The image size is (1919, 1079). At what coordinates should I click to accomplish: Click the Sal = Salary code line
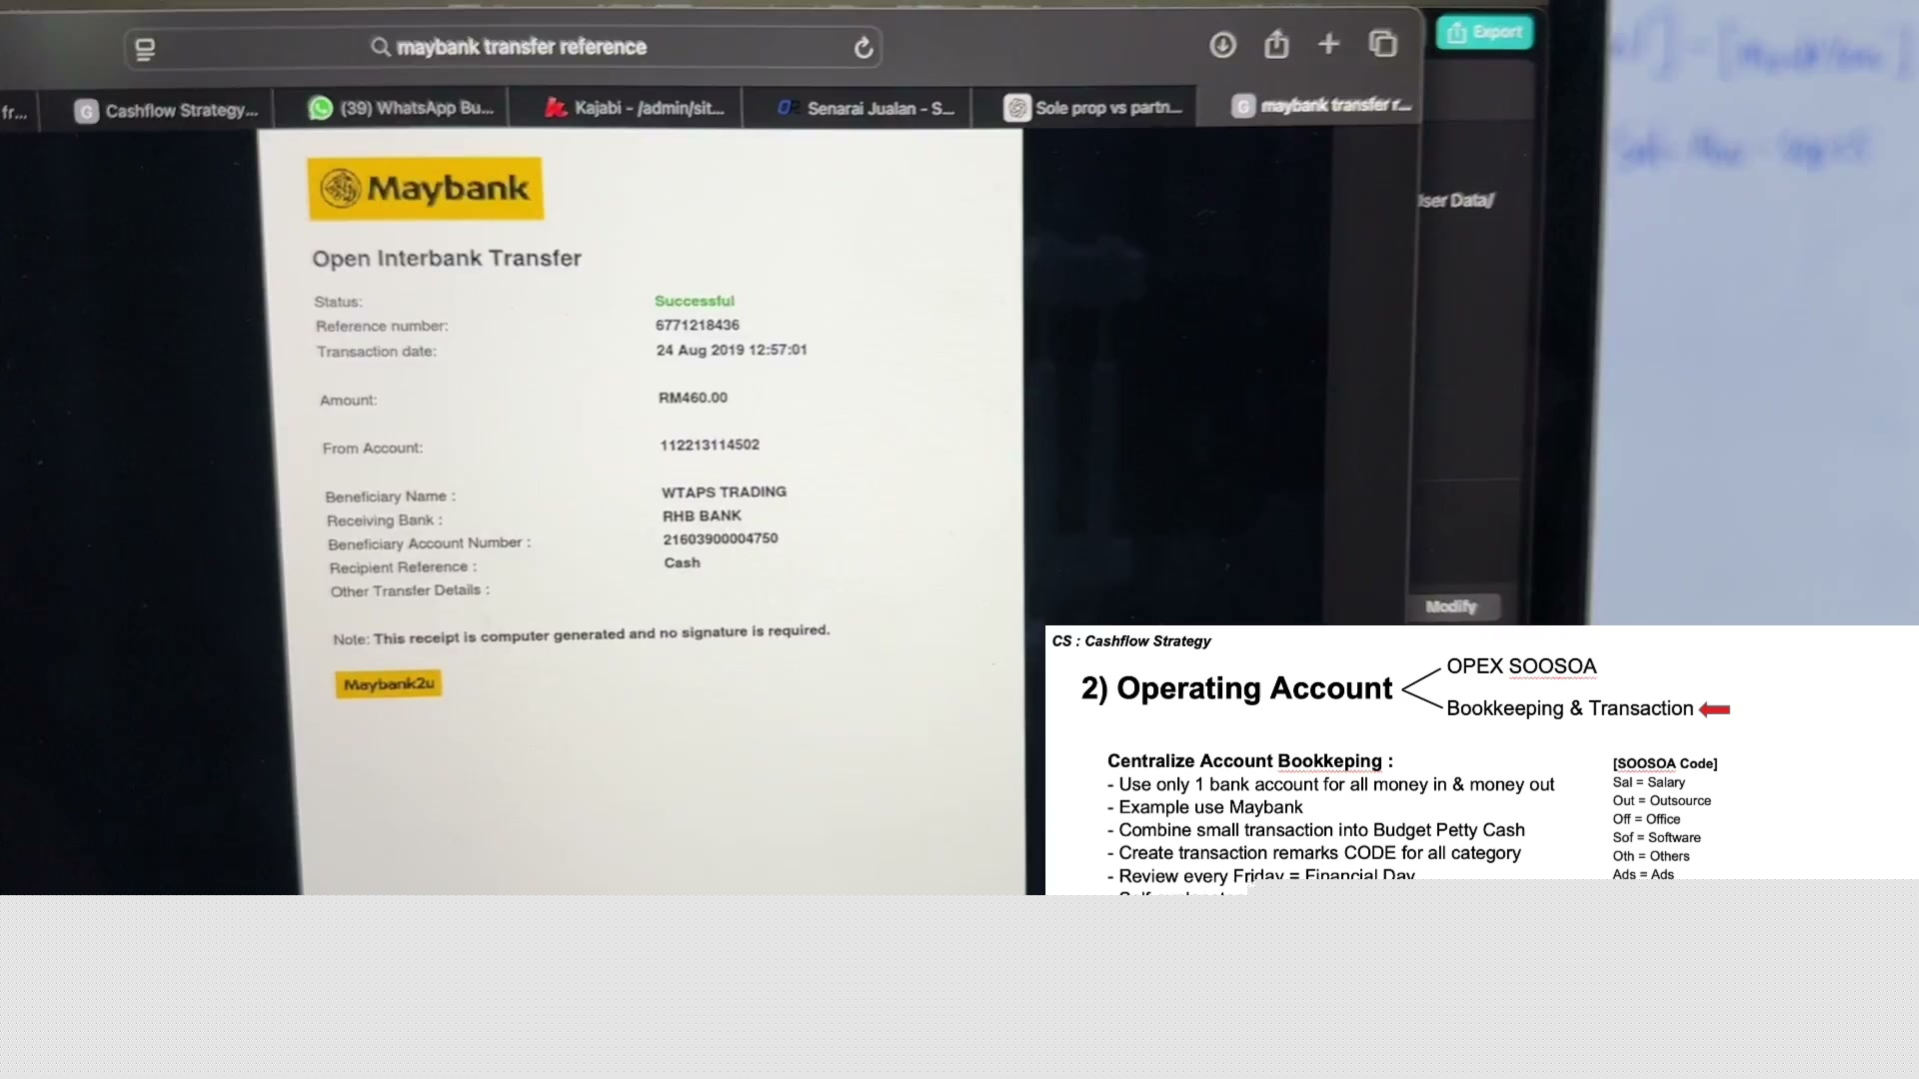(1649, 782)
